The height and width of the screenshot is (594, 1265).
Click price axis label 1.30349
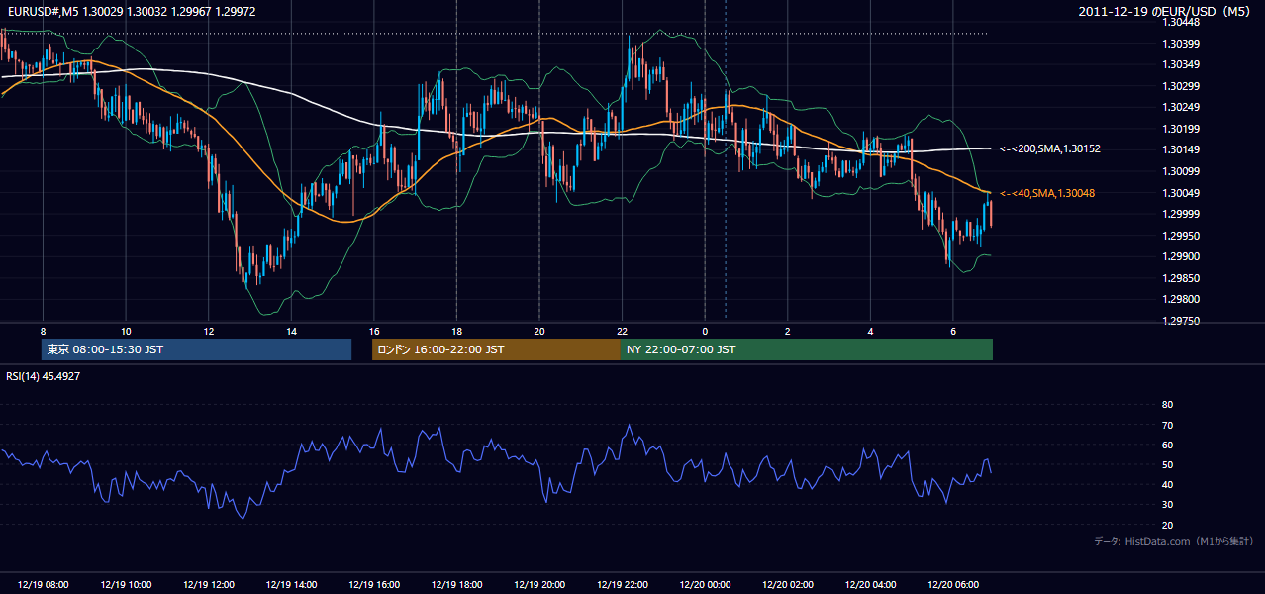pos(1180,64)
